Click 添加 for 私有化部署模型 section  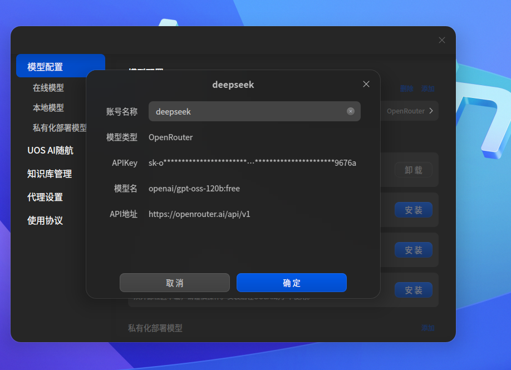(x=428, y=328)
